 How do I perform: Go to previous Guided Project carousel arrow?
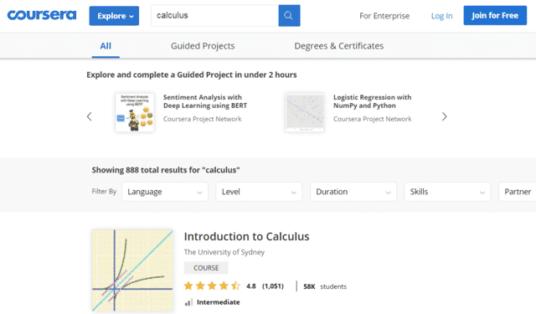pos(90,116)
